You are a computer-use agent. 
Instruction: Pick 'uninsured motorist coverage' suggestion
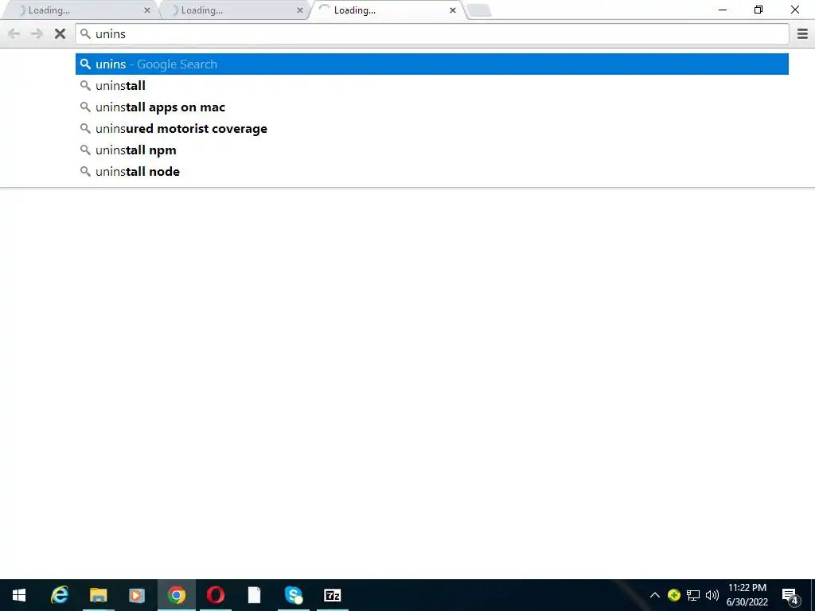click(x=432, y=128)
